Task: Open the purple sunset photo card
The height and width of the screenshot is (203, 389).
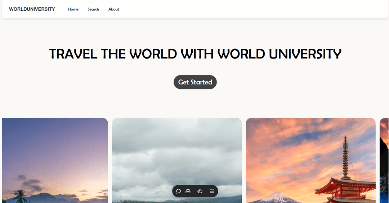Action: click(x=54, y=151)
